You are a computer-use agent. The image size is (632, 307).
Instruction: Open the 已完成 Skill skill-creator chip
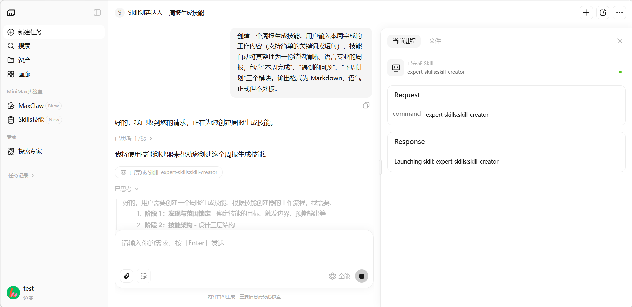point(169,172)
